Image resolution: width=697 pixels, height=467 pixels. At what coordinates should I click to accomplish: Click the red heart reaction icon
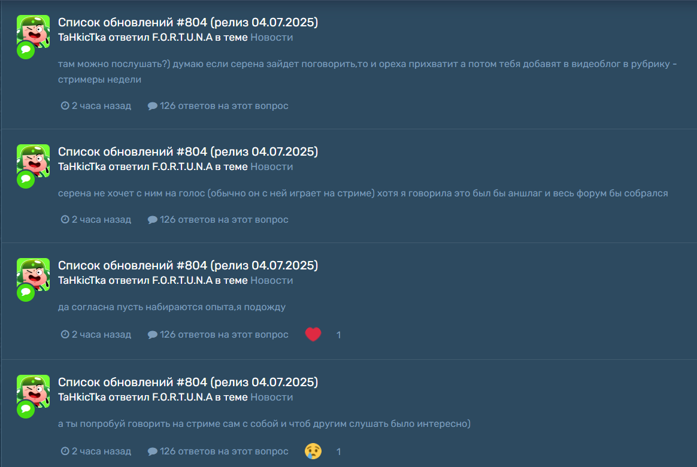pyautogui.click(x=313, y=334)
